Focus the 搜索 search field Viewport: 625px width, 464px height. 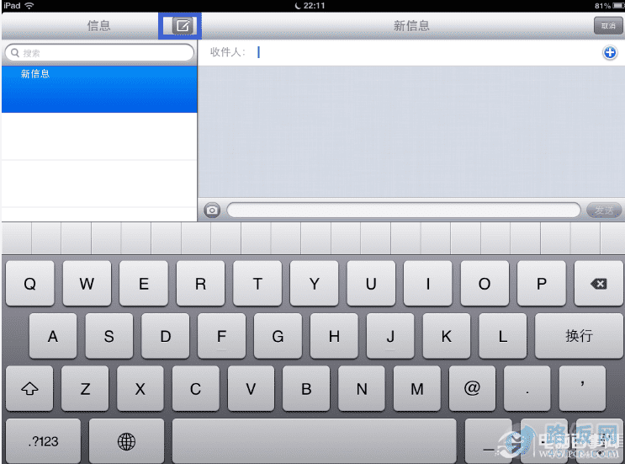click(99, 53)
